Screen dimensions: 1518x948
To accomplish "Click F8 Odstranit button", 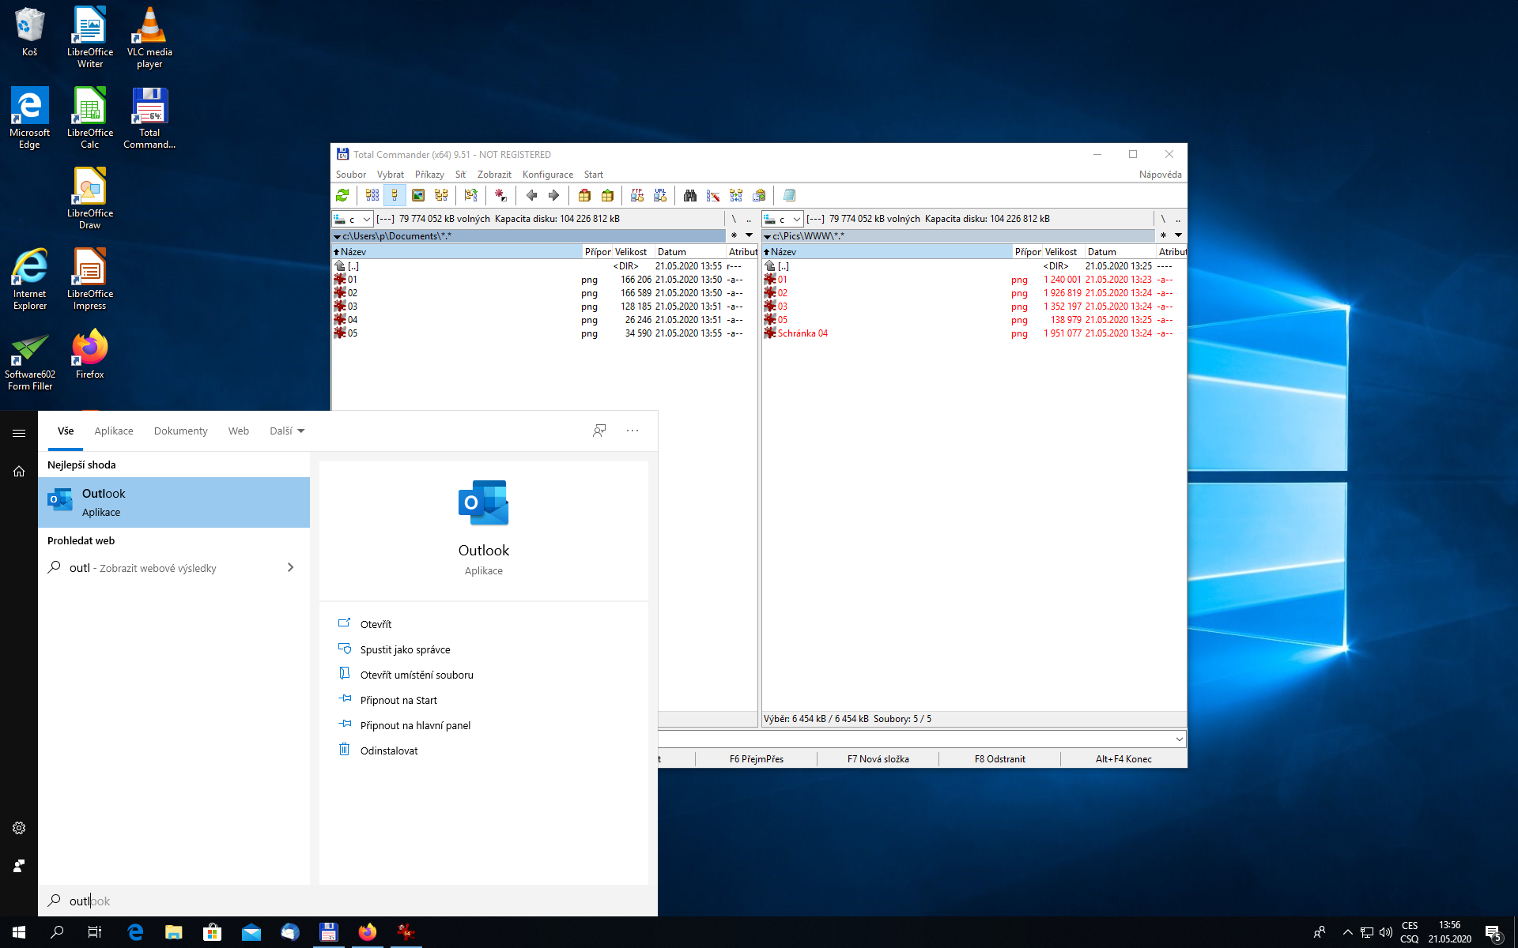I will tap(999, 759).
